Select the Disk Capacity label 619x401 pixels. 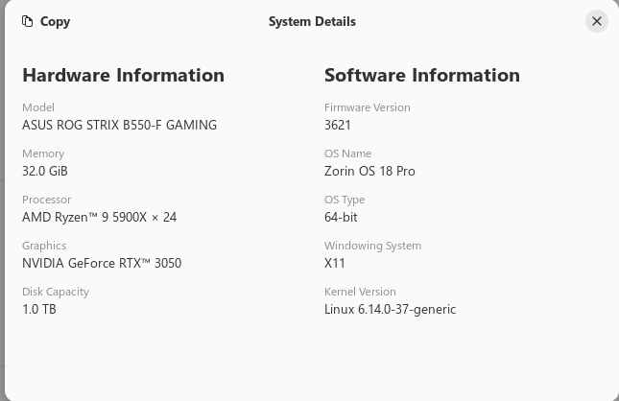[x=56, y=292]
